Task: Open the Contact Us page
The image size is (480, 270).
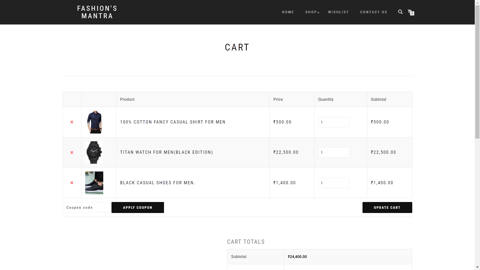Action: pyautogui.click(x=373, y=12)
